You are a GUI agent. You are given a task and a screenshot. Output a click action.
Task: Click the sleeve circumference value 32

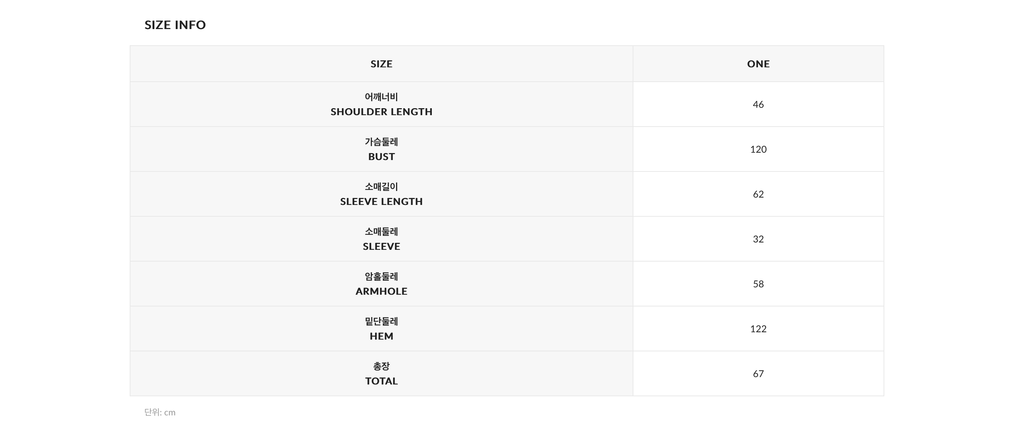[x=758, y=239]
